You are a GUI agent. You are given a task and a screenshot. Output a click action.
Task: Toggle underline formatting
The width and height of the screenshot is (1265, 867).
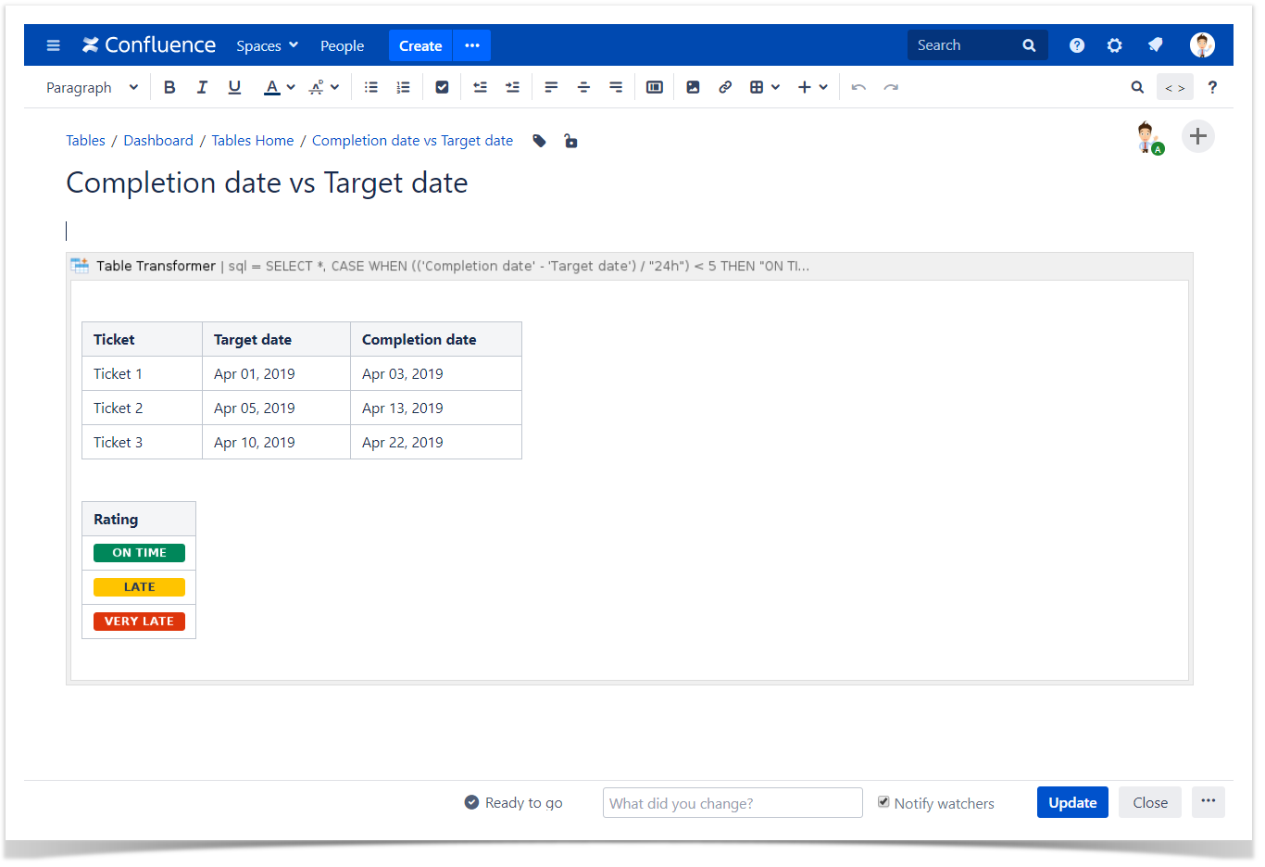234,87
